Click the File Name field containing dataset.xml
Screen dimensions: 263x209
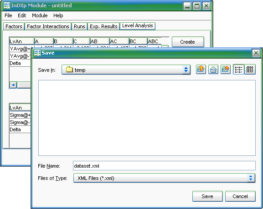164,166
